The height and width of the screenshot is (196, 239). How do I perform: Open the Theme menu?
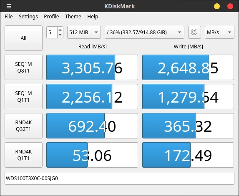[x=73, y=16]
